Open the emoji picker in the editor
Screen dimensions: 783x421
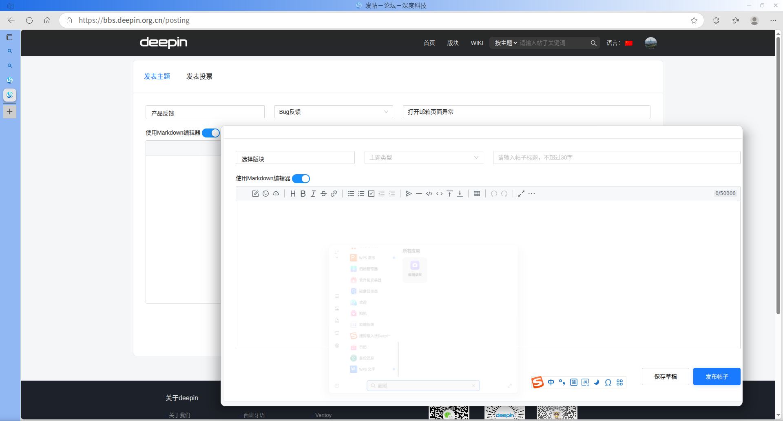265,194
